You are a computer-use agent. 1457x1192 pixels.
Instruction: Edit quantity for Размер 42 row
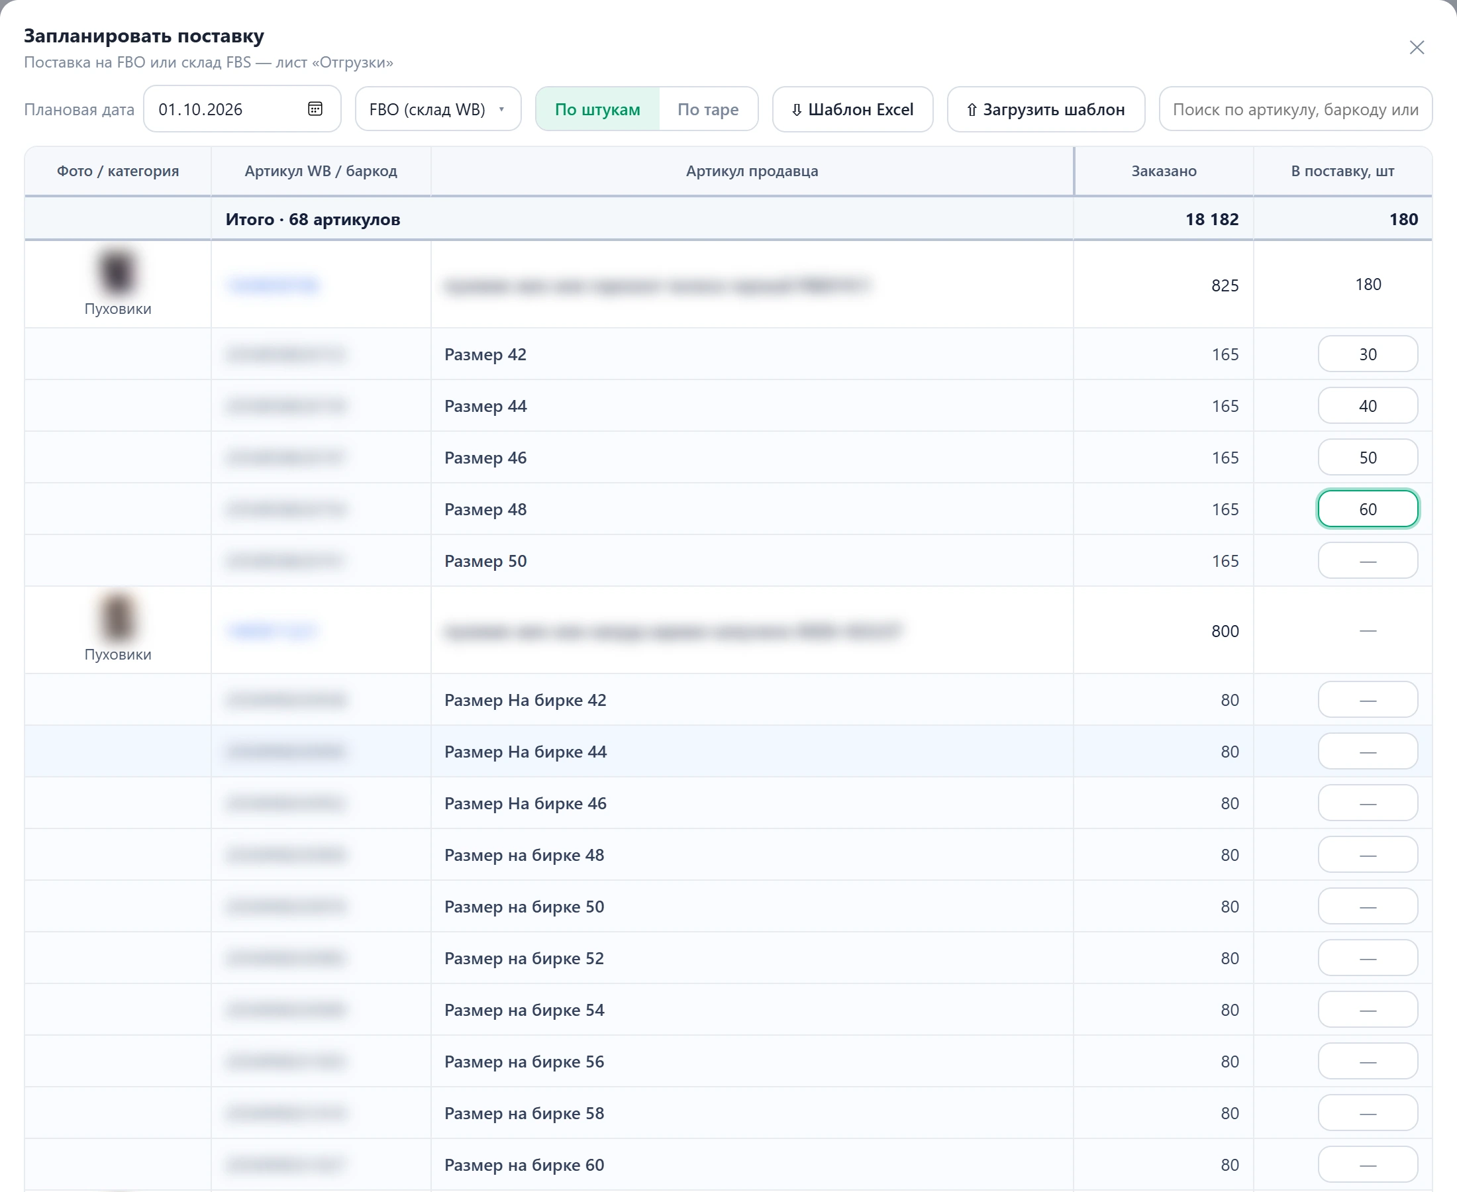coord(1368,354)
